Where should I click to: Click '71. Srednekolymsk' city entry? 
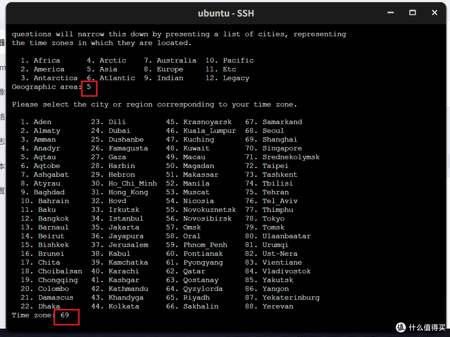(x=282, y=157)
